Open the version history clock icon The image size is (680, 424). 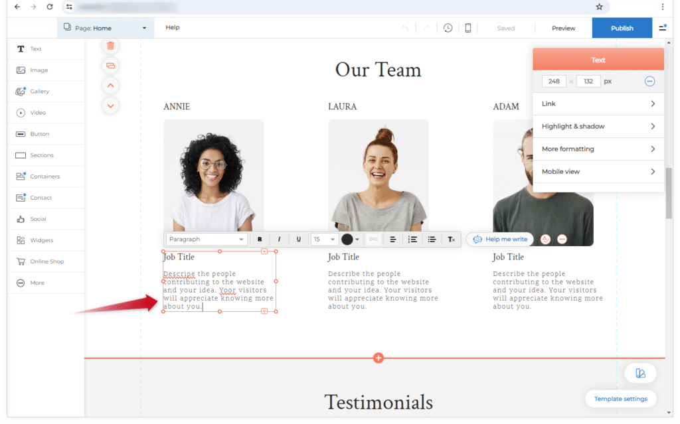(448, 28)
